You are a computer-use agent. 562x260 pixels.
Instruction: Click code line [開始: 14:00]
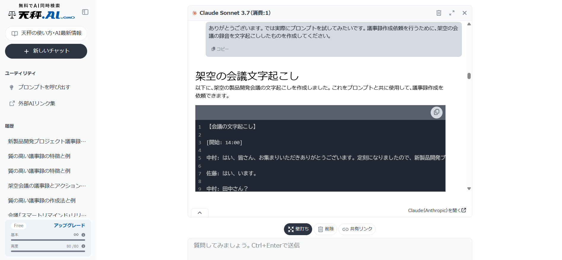[224, 142]
